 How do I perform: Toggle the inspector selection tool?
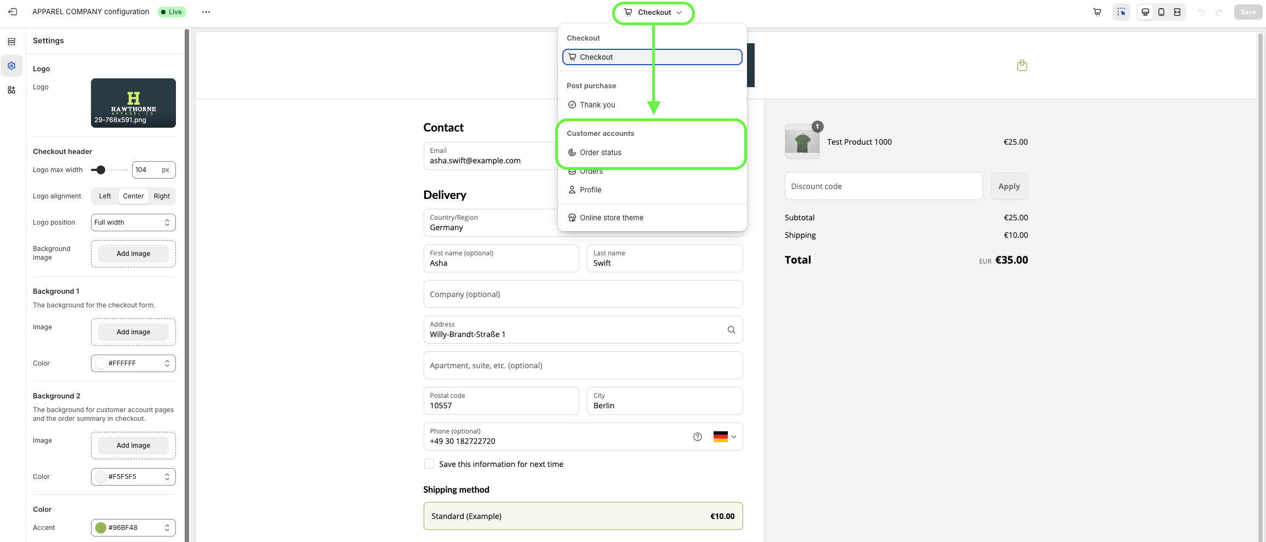pyautogui.click(x=1121, y=12)
